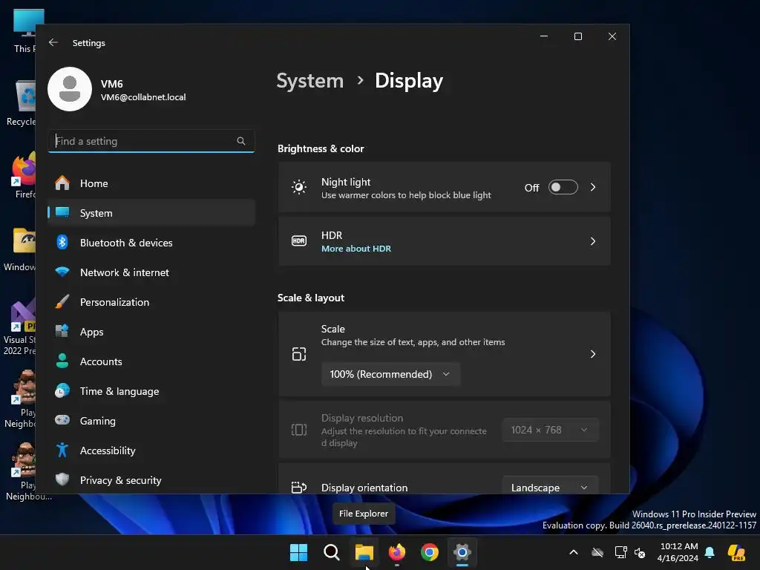Focus the Find a setting search box
The height and width of the screenshot is (570, 760).
pyautogui.click(x=151, y=141)
